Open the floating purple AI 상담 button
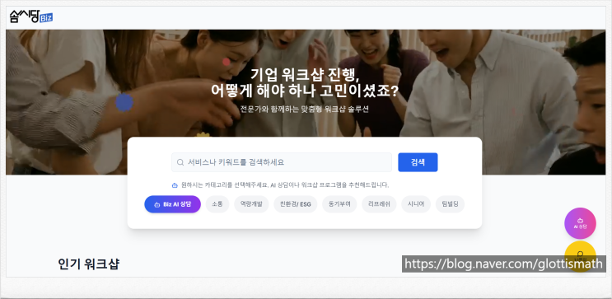This screenshot has width=612, height=299. 580,223
